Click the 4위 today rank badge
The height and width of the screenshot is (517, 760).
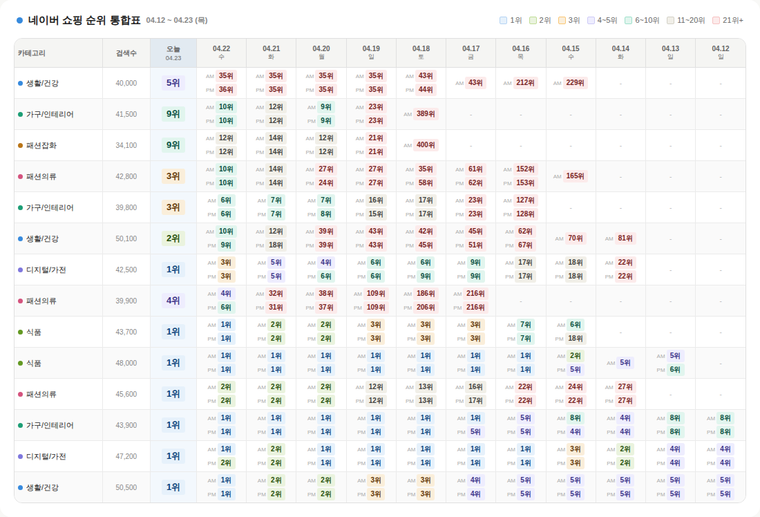[x=173, y=301]
